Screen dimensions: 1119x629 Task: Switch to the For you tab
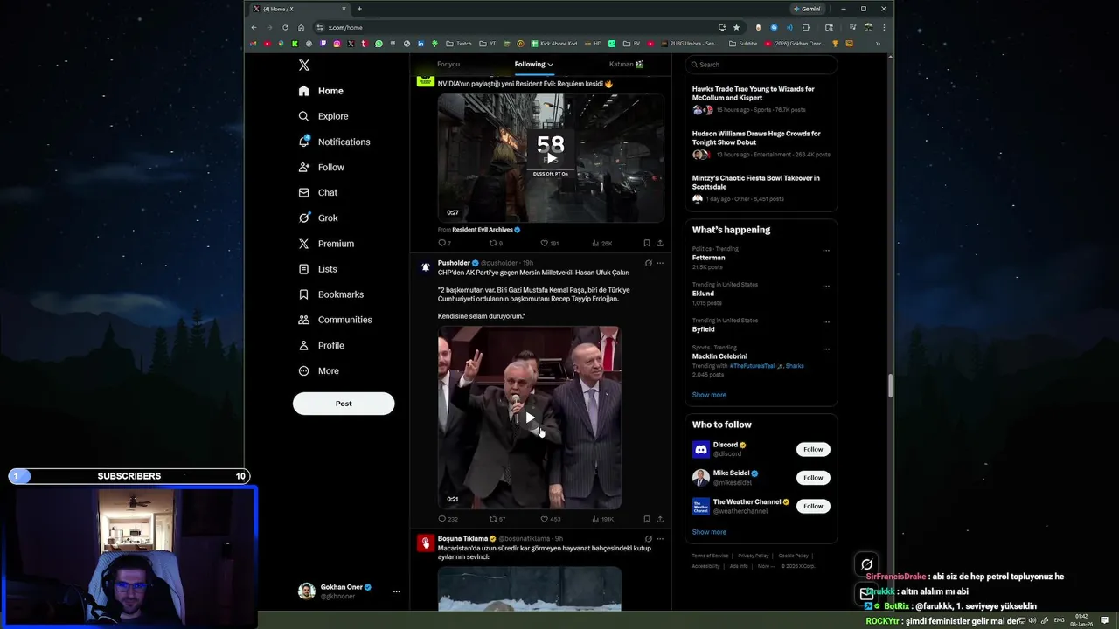tap(448, 64)
